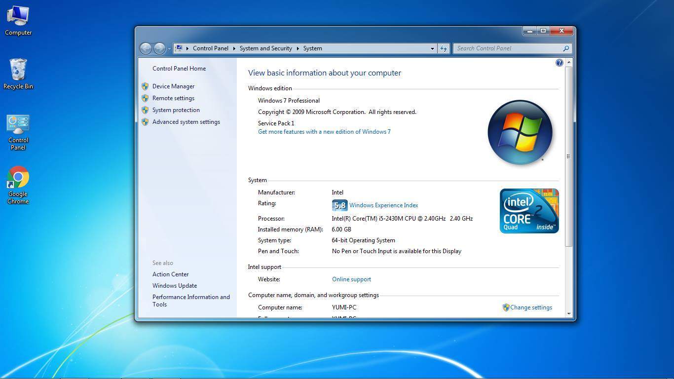Click the Intel Online support link
This screenshot has width=674, height=379.
coord(351,279)
